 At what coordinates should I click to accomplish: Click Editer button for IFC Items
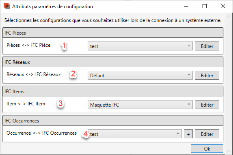(207, 105)
